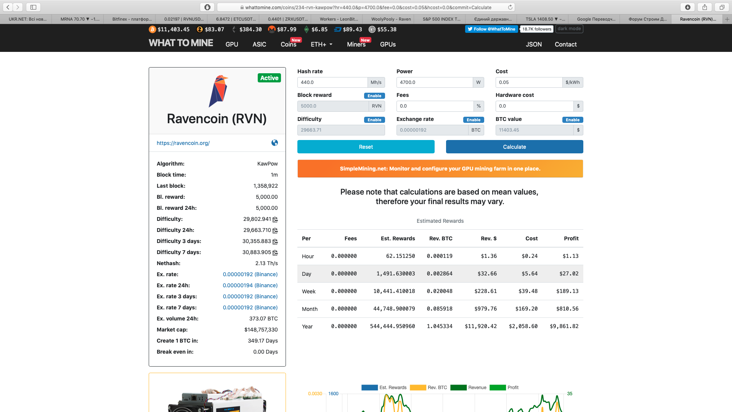Click the Hash rate input field
Image resolution: width=732 pixels, height=412 pixels.
[332, 82]
